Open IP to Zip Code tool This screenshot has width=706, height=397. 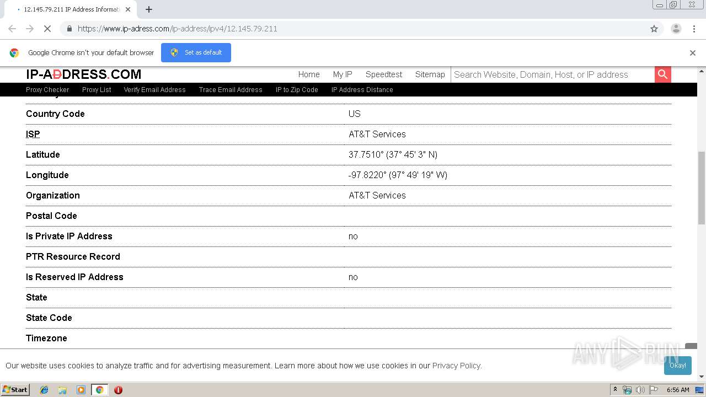(297, 90)
